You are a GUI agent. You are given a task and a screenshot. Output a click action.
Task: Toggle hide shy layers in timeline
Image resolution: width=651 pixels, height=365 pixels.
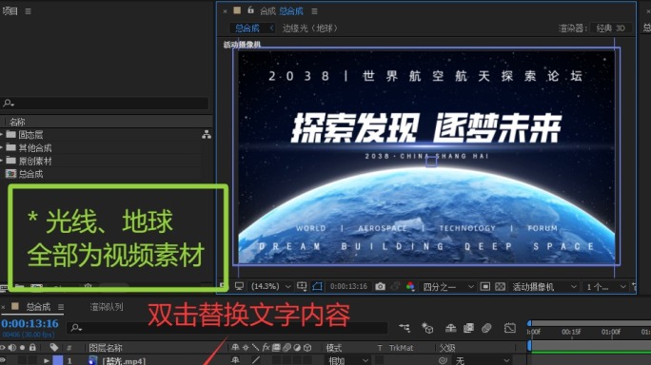[450, 328]
